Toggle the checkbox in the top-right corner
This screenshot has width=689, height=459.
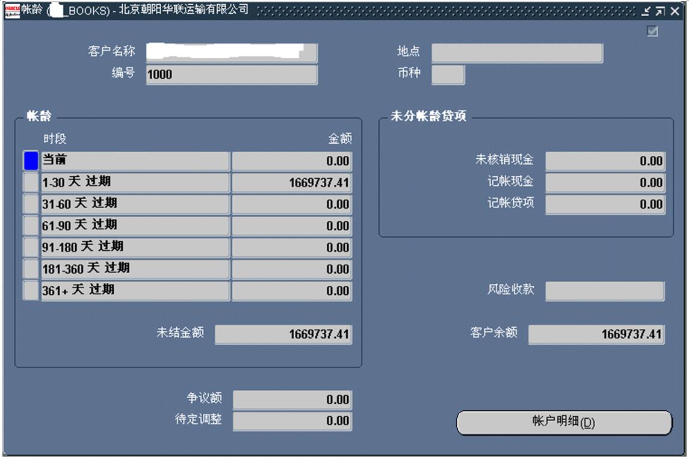(x=652, y=32)
